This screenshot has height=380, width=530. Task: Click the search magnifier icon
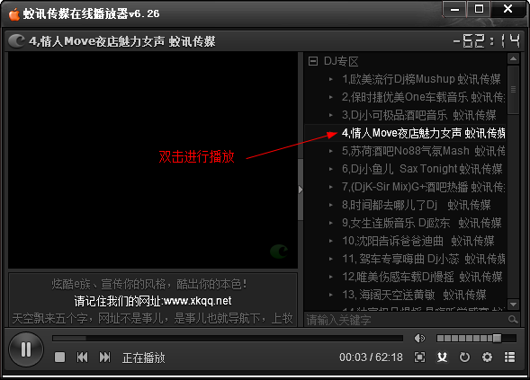pos(513,319)
